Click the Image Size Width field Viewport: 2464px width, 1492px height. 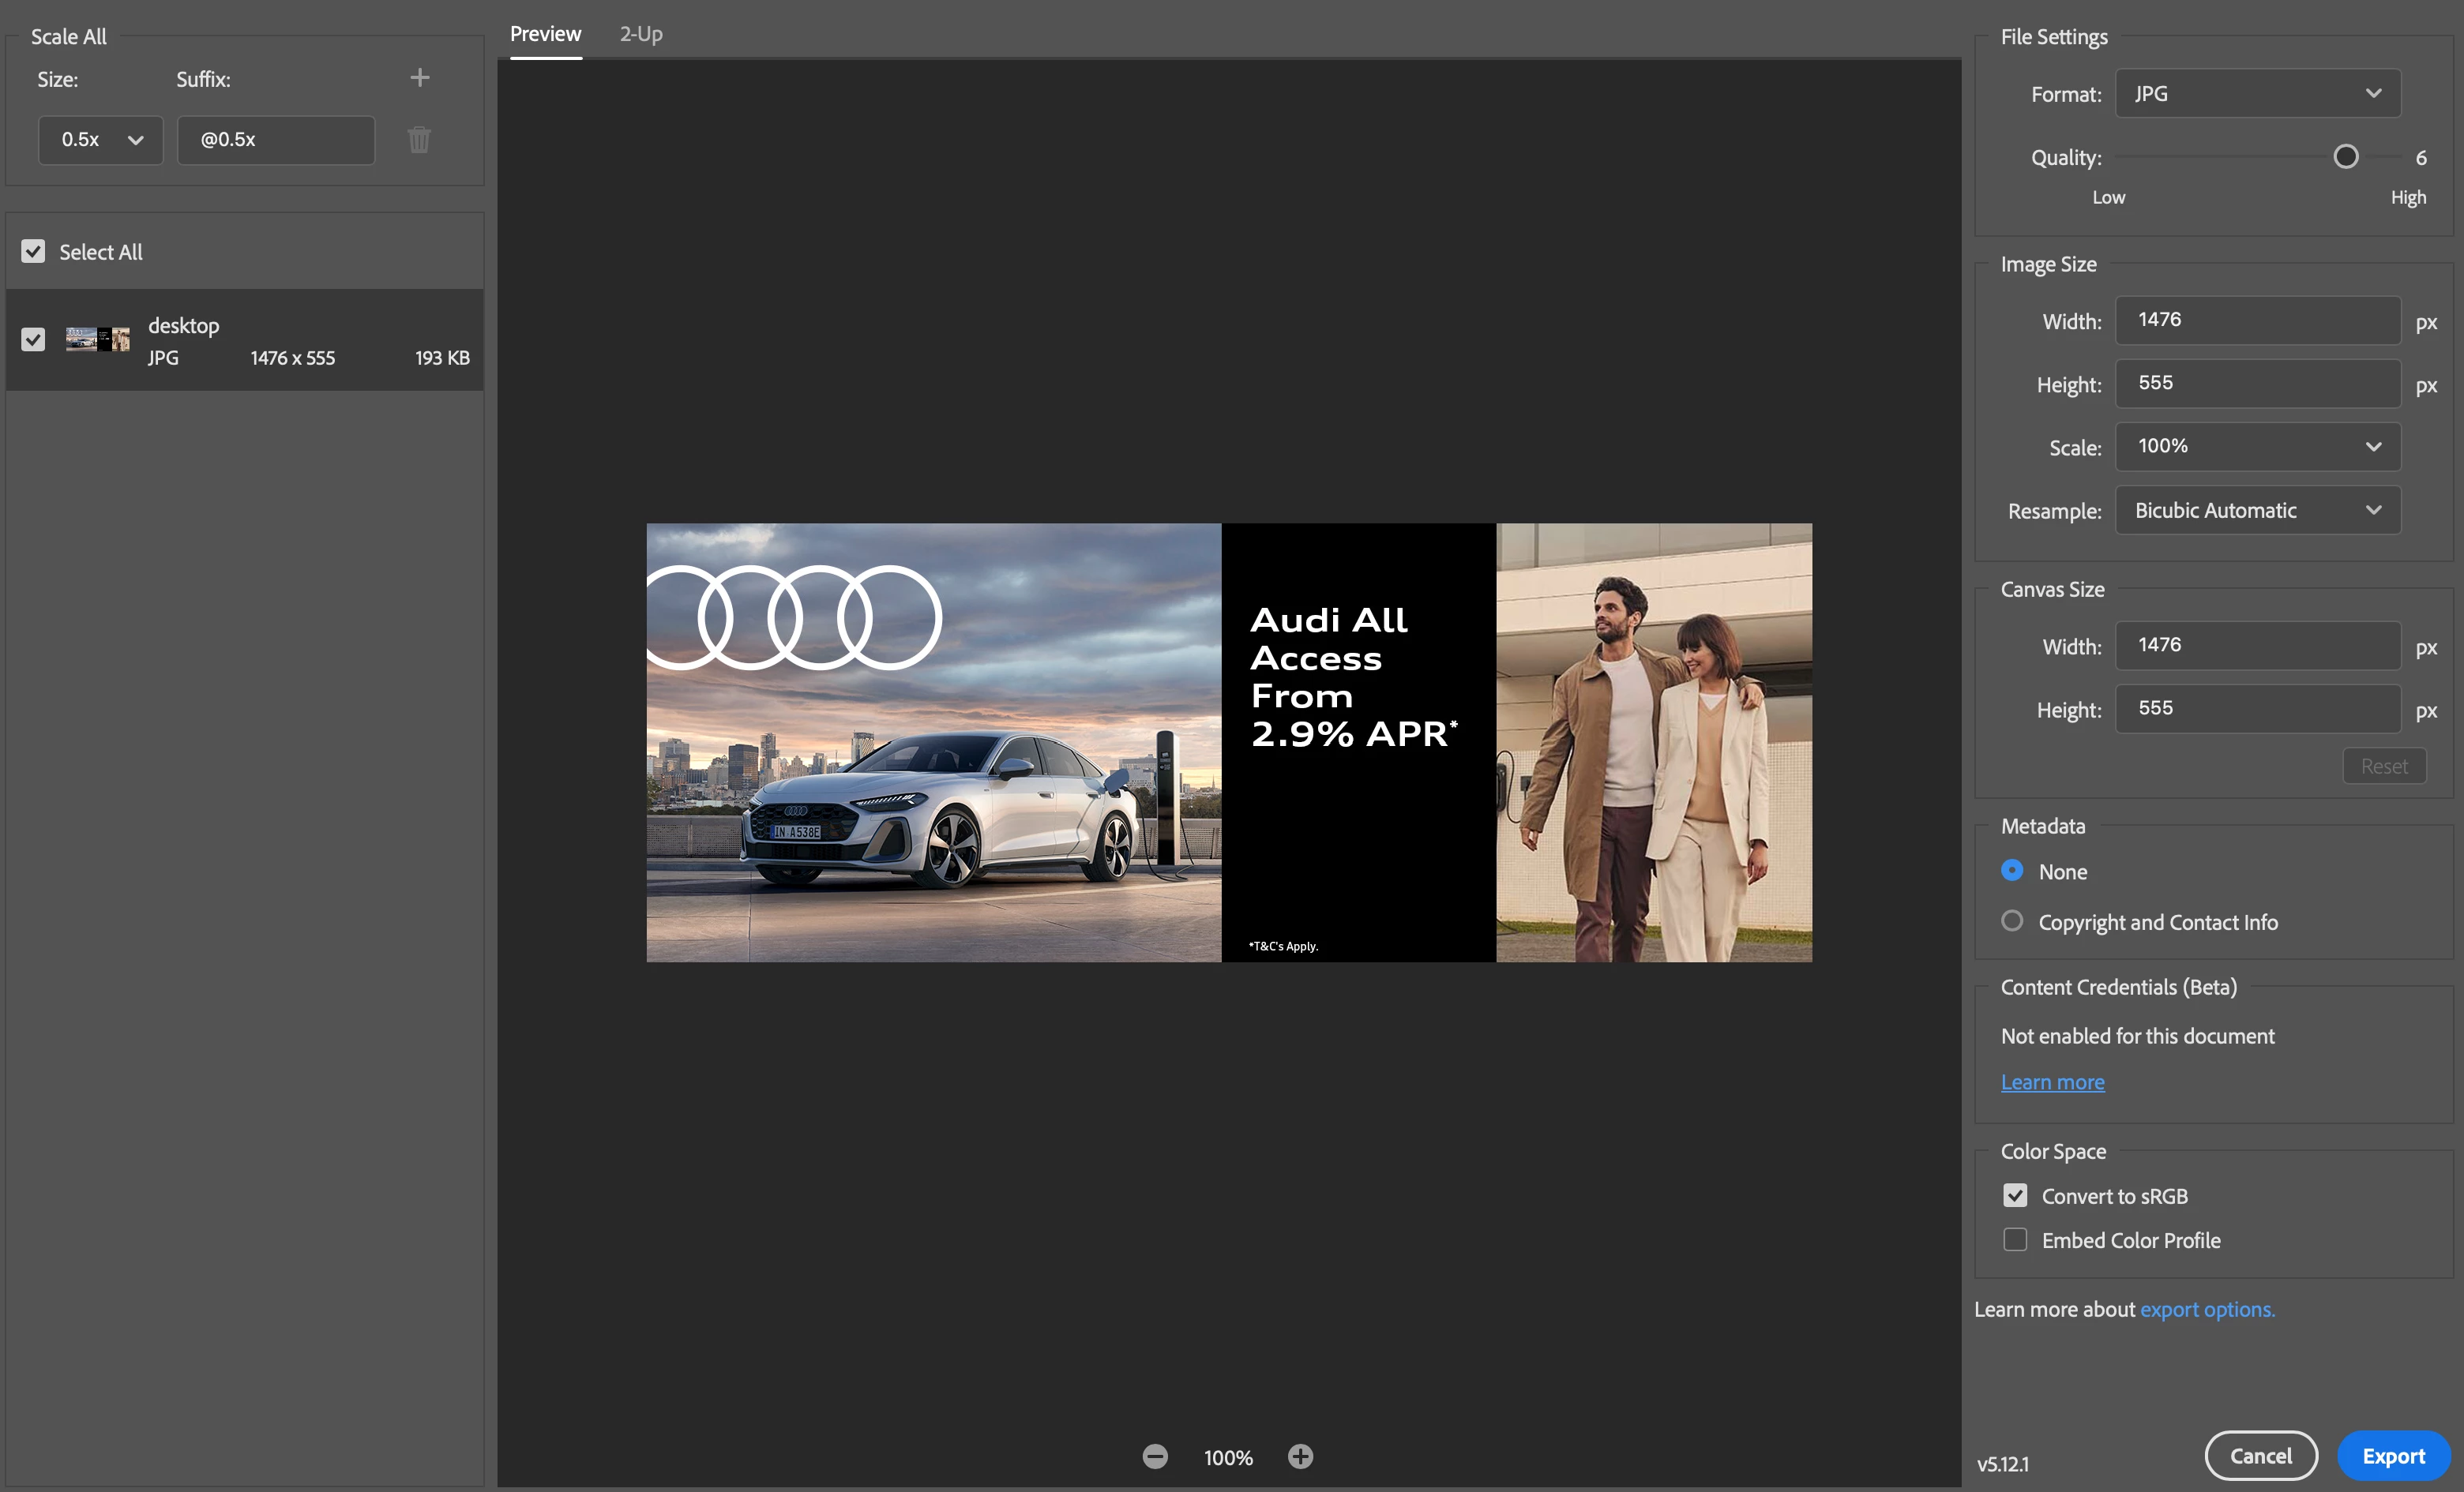pos(2257,321)
